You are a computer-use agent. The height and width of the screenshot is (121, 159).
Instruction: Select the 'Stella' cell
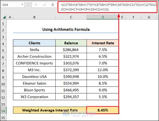tap(34, 50)
